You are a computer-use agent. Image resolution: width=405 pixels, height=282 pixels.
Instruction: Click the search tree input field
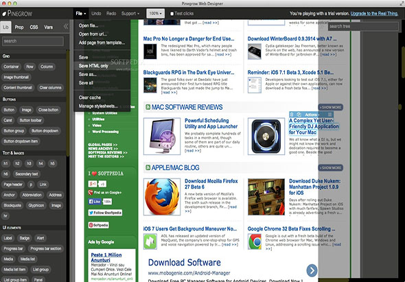[363, 26]
